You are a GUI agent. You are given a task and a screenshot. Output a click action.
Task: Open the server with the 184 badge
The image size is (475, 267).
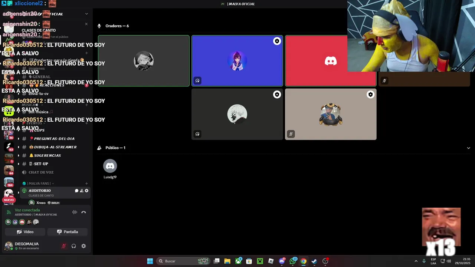click(9, 182)
